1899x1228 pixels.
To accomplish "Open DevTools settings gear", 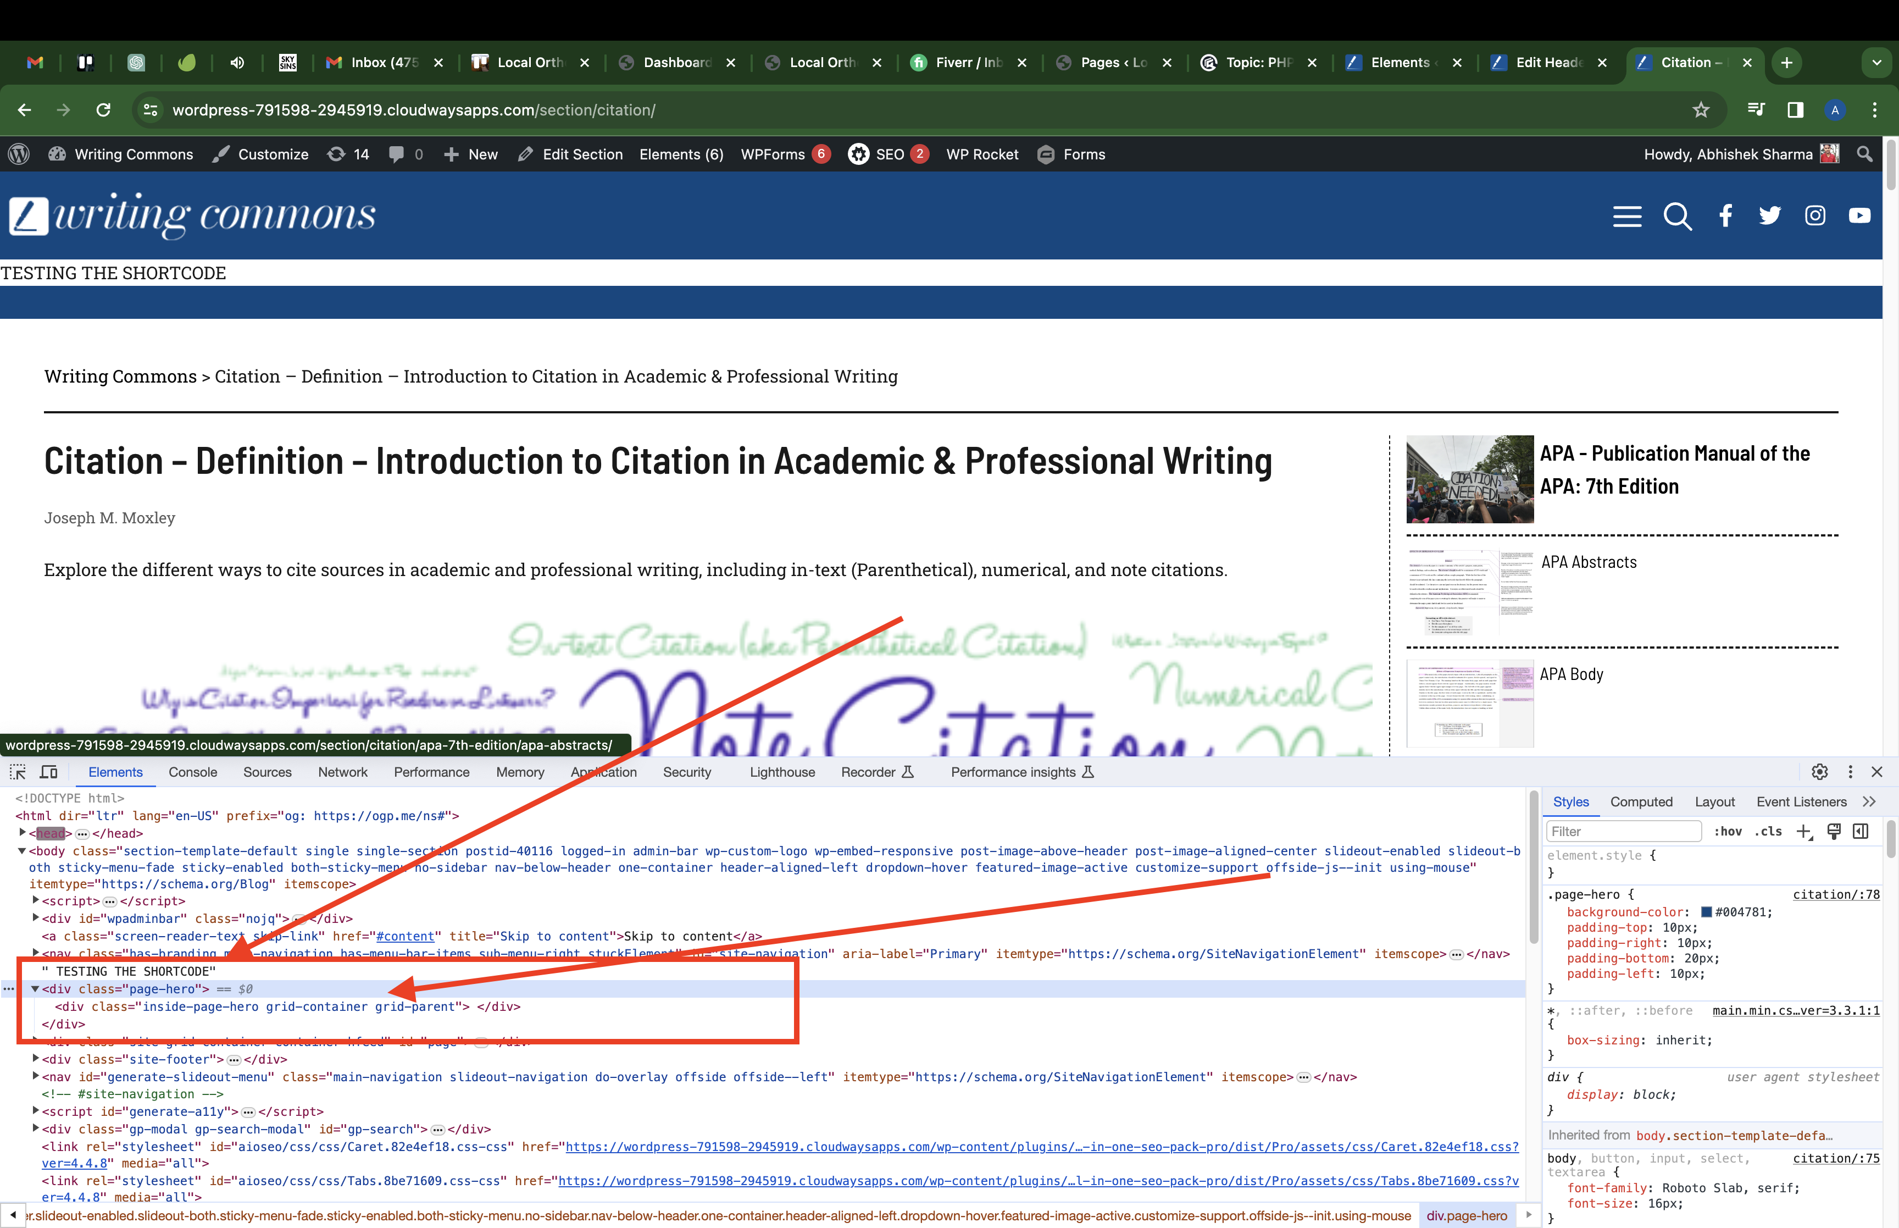I will [x=1819, y=772].
